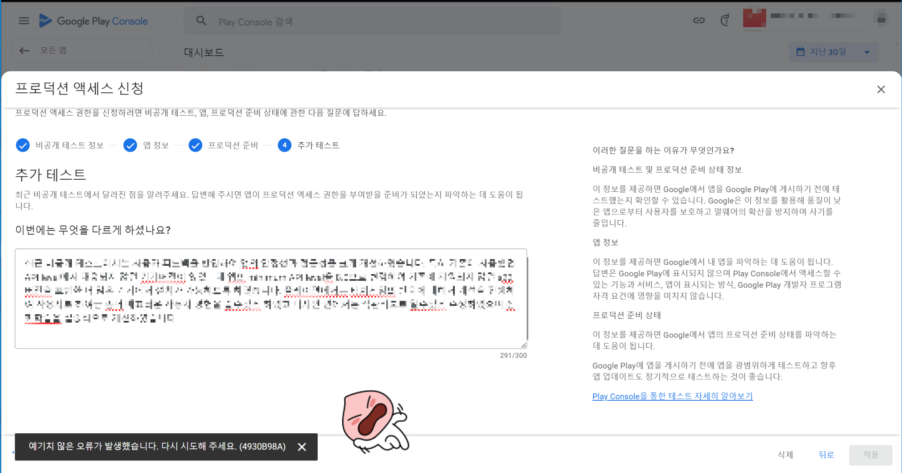This screenshot has height=473, width=902.
Task: Open the account avatar menu
Action: (x=881, y=19)
